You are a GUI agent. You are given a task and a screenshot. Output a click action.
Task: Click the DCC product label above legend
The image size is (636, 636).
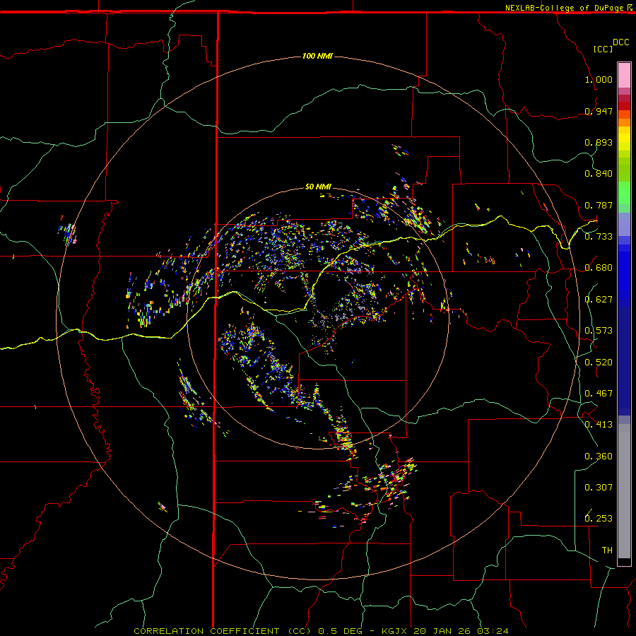coord(620,42)
